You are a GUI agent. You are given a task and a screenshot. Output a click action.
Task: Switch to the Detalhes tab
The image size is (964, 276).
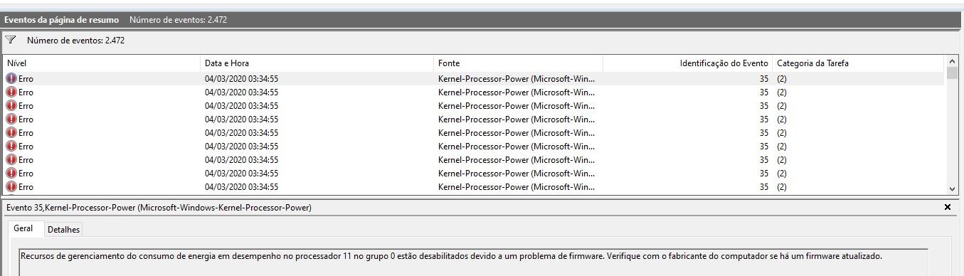click(x=63, y=230)
